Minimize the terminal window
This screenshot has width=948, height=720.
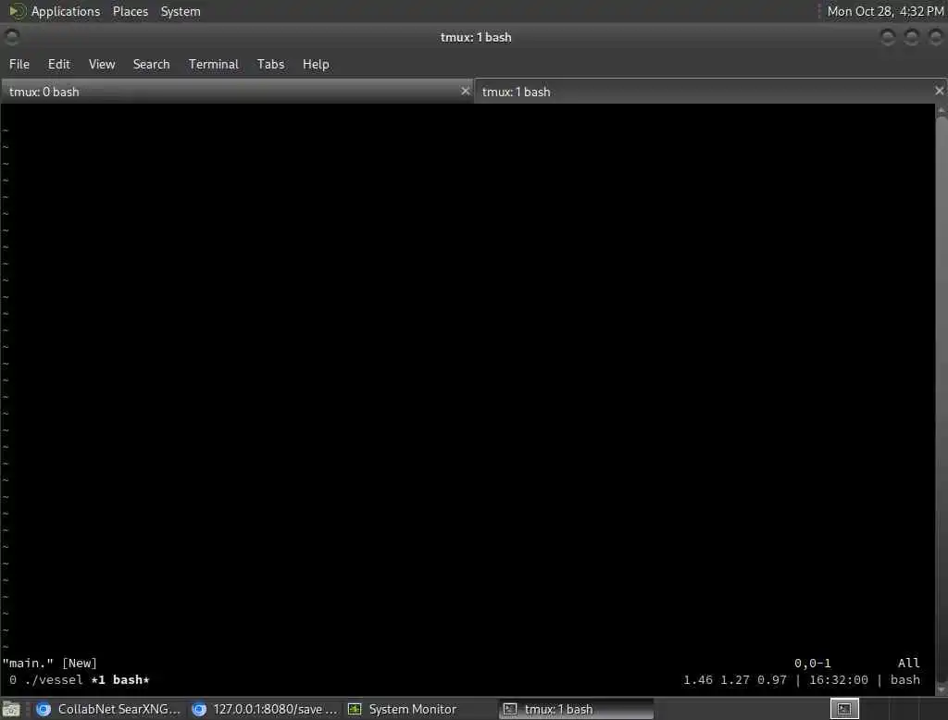pos(888,38)
